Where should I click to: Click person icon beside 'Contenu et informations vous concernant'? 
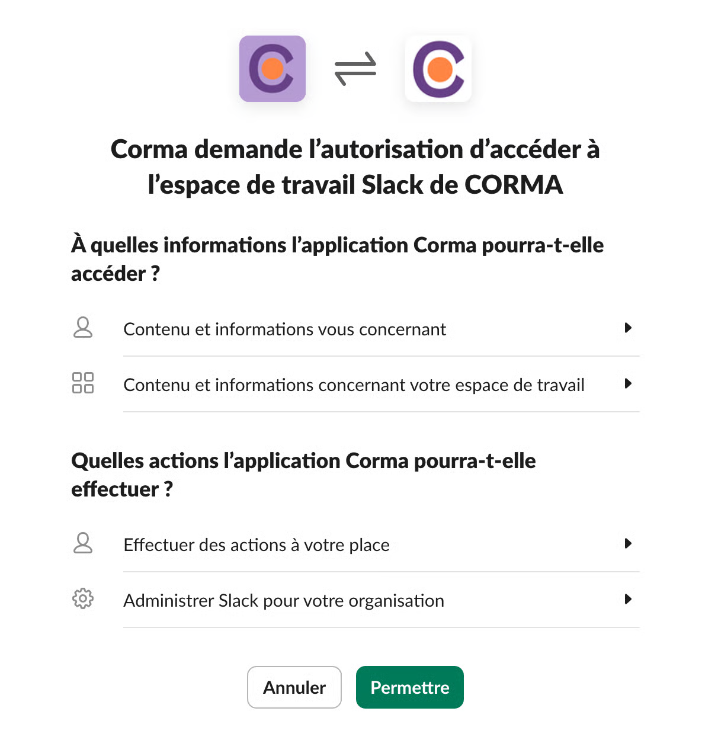coord(83,327)
